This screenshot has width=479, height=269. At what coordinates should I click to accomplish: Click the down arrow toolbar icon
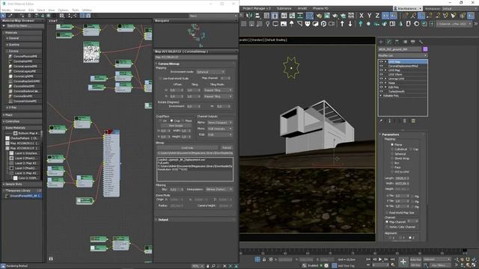click(x=350, y=23)
